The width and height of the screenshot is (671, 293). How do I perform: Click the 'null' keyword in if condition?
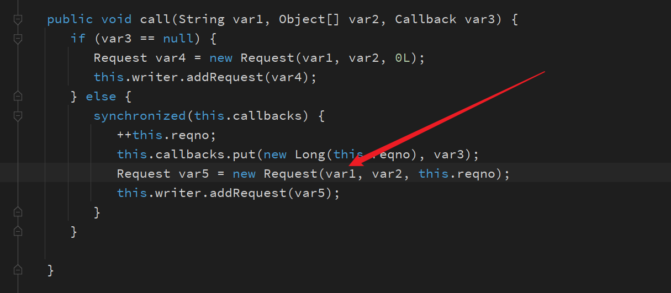click(x=178, y=39)
